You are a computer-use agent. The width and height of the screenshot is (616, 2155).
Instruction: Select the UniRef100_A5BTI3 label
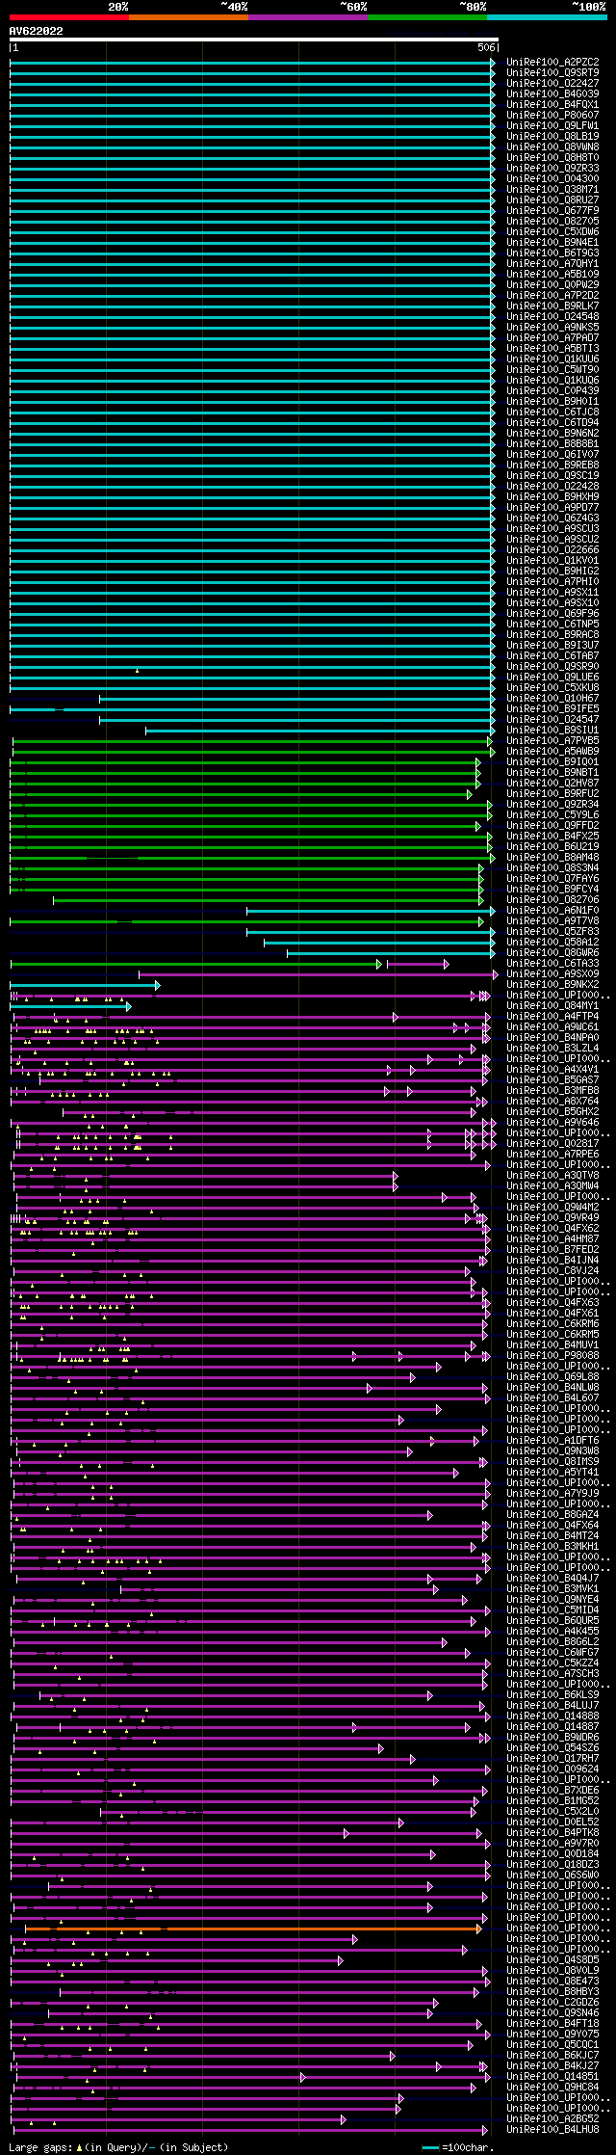(552, 348)
